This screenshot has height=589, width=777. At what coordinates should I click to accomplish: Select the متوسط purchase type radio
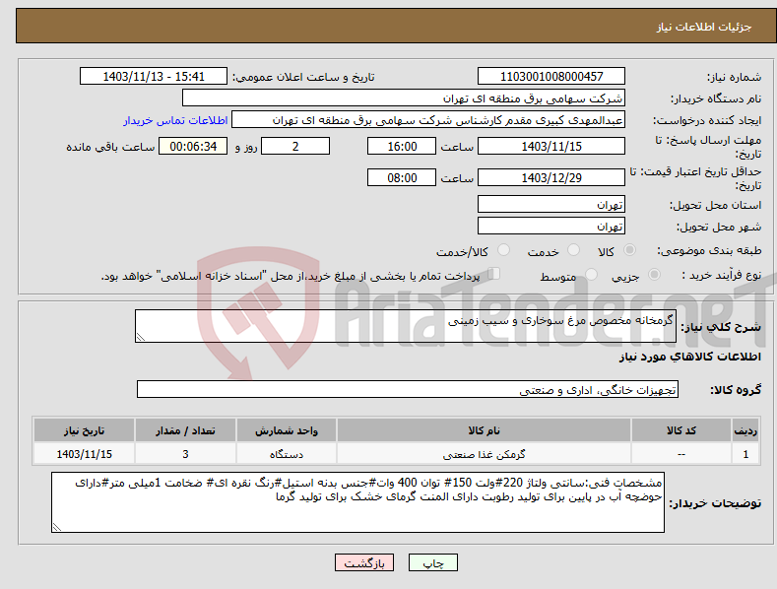point(591,274)
